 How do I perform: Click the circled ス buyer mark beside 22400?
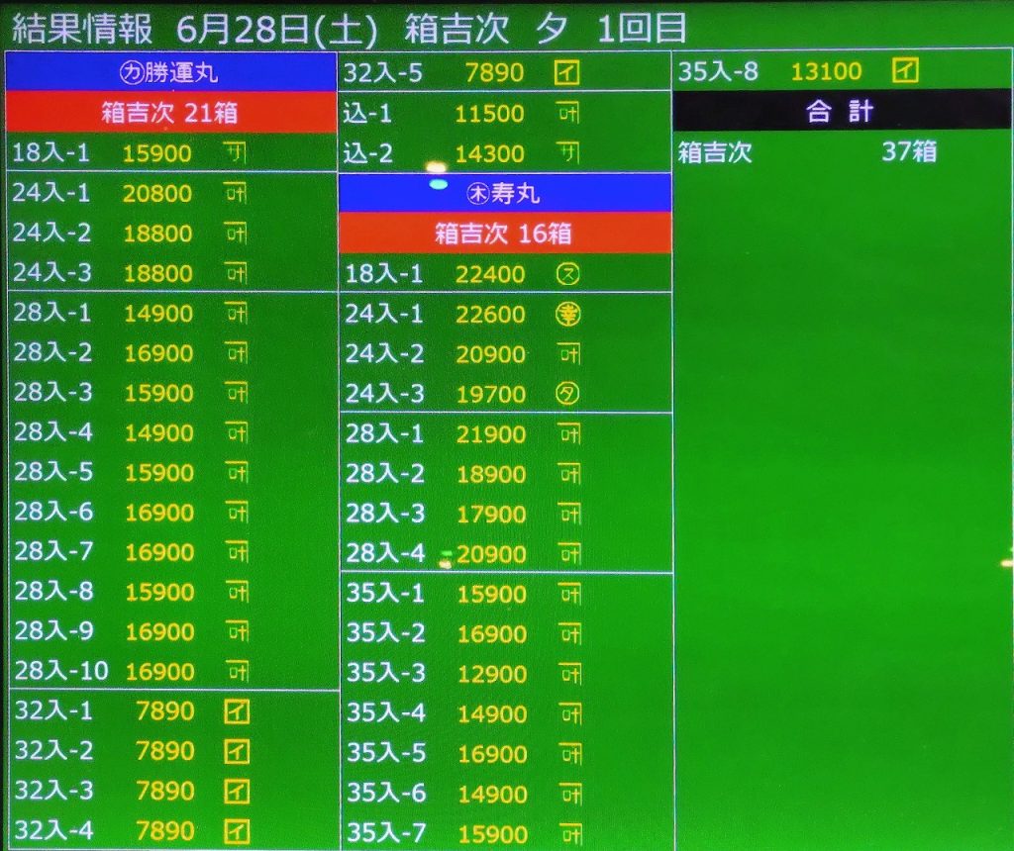click(x=567, y=274)
